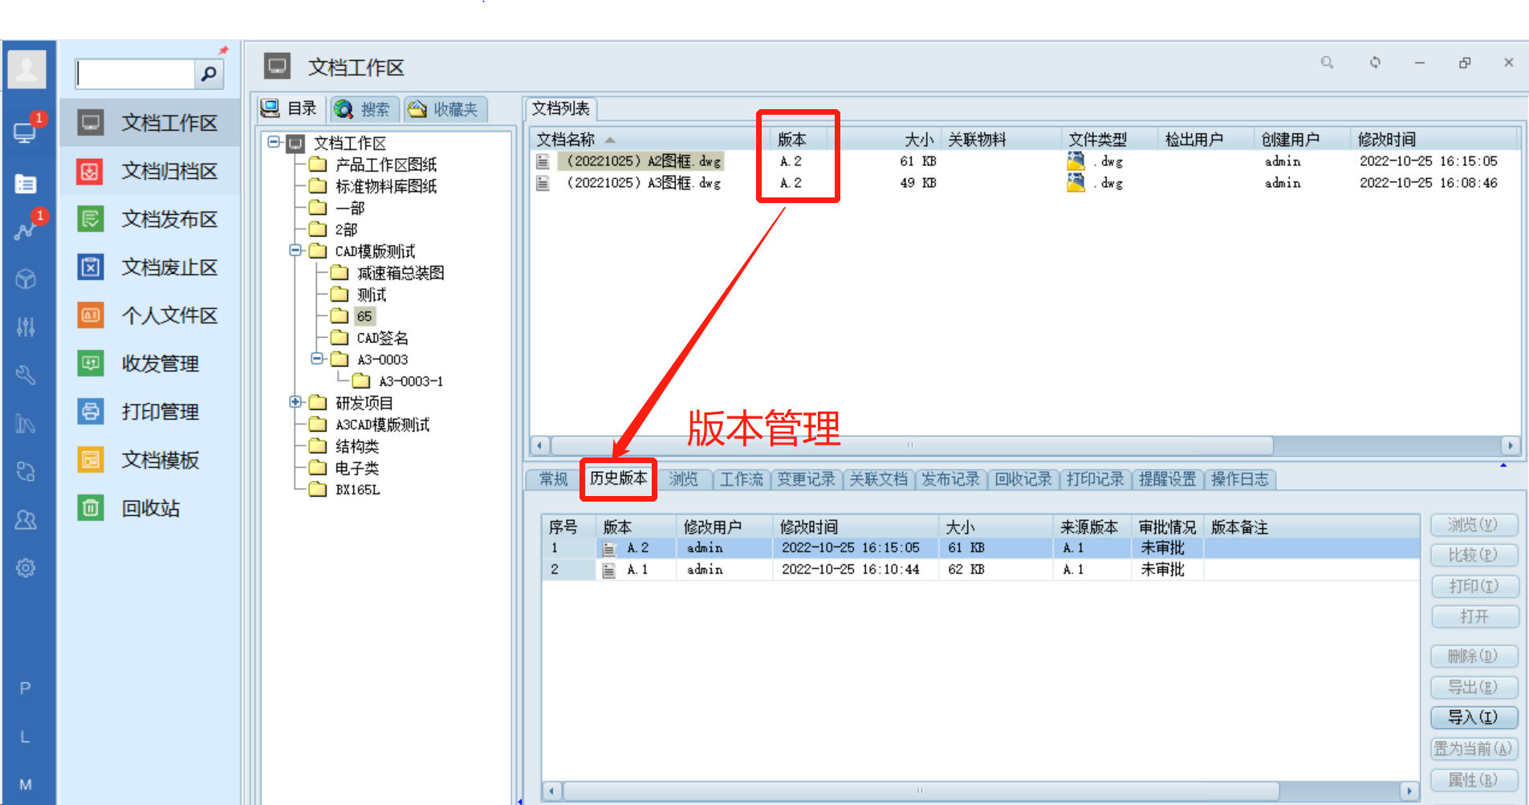Open 文档发布区 section

click(169, 219)
